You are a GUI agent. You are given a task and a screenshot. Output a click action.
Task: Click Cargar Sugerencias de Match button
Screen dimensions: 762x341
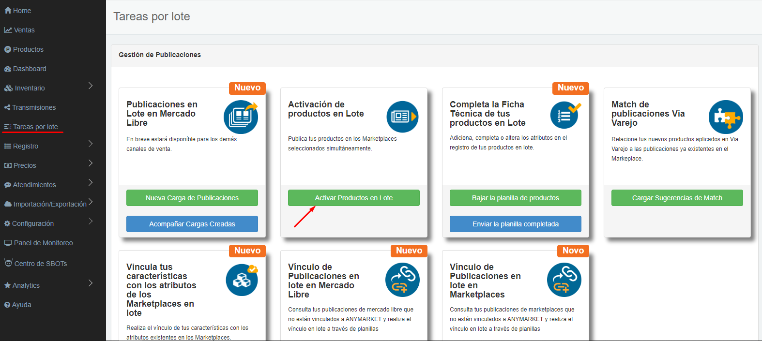click(x=677, y=198)
